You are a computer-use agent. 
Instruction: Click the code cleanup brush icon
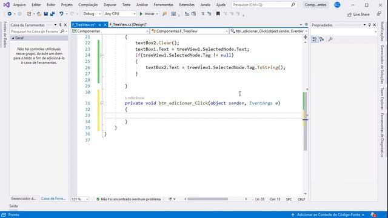(170, 199)
